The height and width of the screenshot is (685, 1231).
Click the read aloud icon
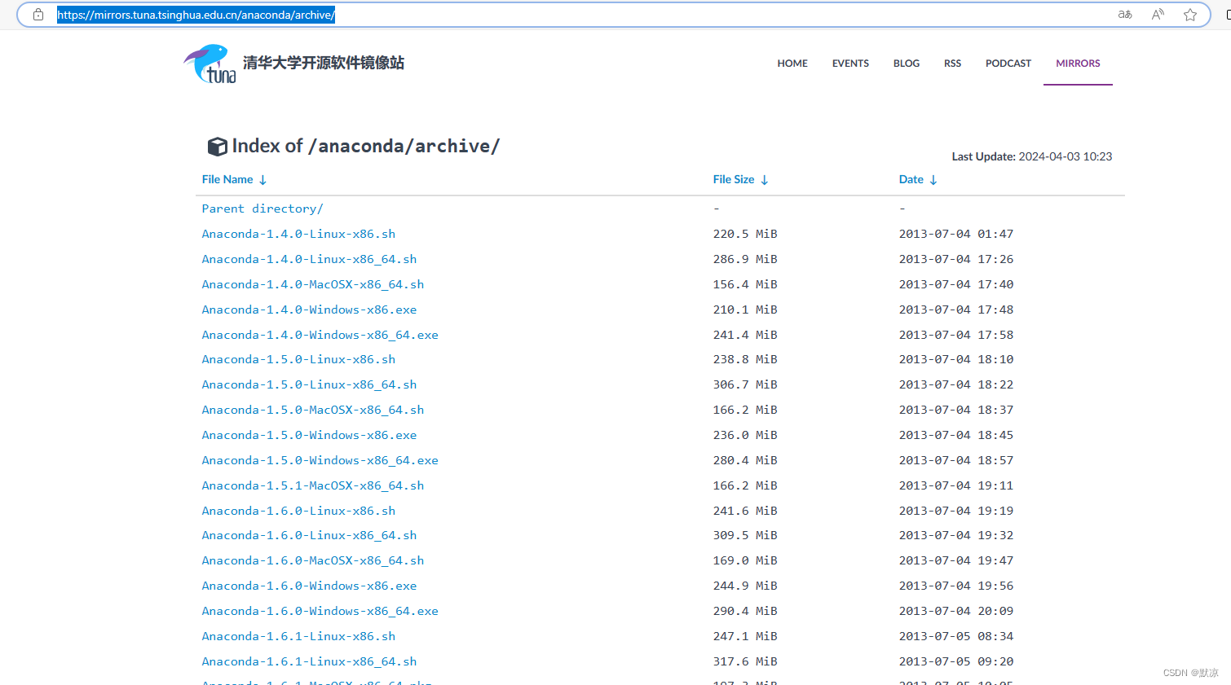click(x=1158, y=15)
